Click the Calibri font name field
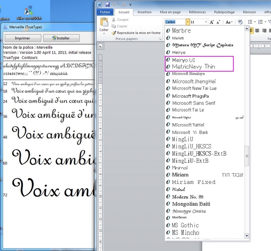Screen dimensions: 271x251 175,22
